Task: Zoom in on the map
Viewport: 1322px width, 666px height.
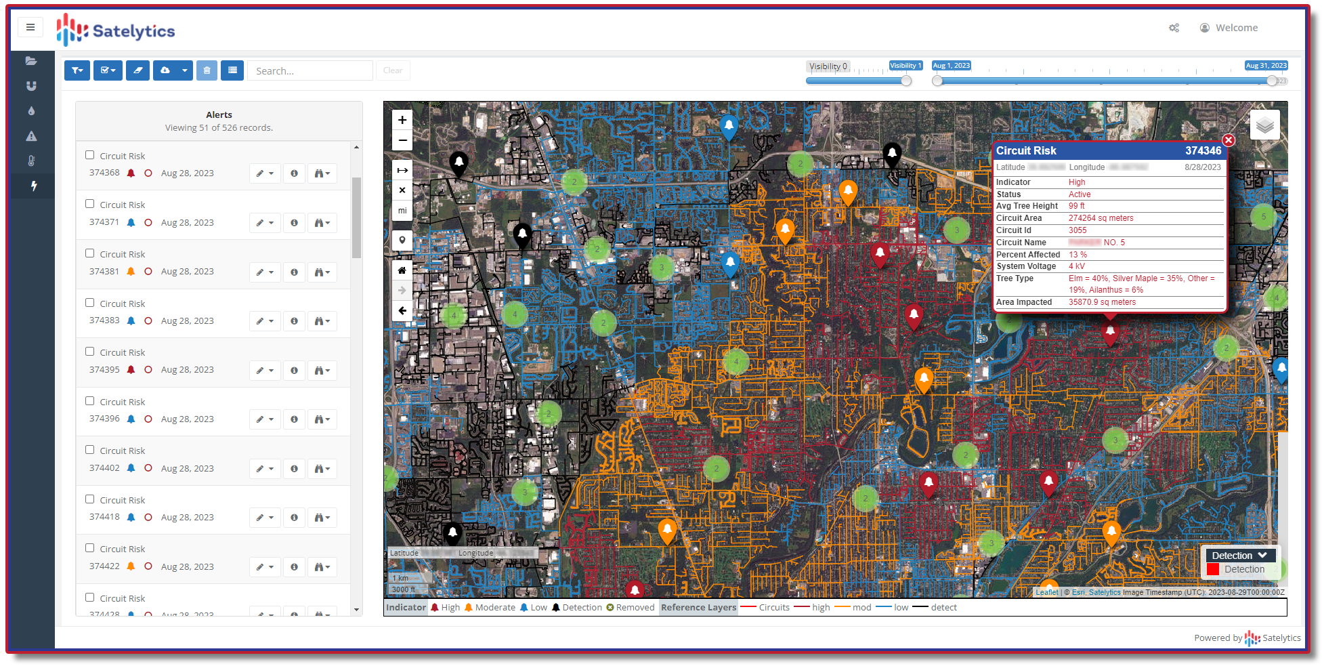Action: (x=402, y=120)
